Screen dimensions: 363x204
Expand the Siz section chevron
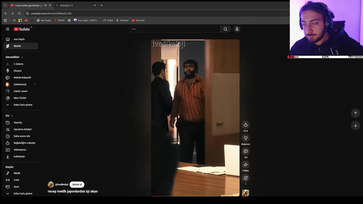tap(12, 116)
